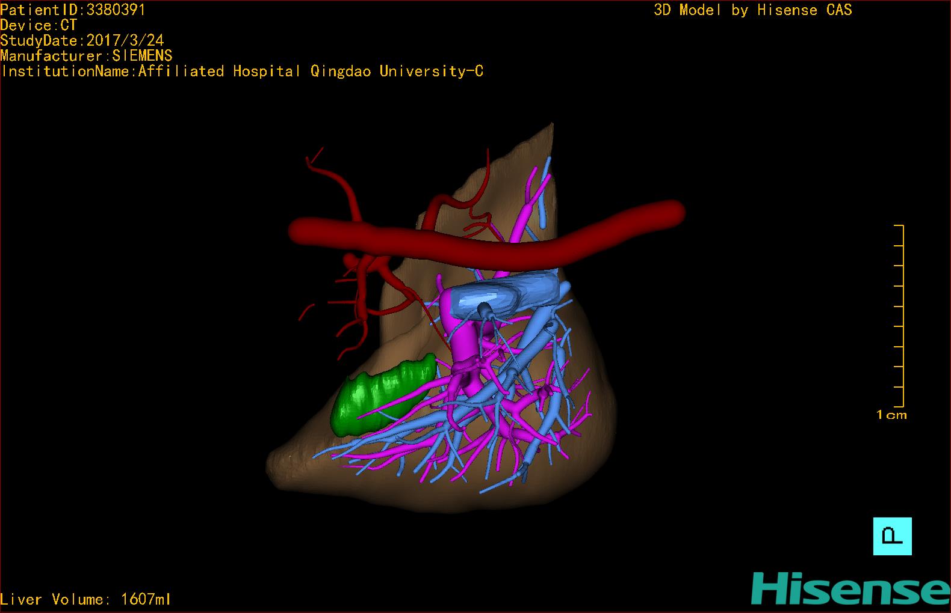951x613 pixels.
Task: Select the StudyDate:2017/3/24 text
Action: (x=82, y=40)
